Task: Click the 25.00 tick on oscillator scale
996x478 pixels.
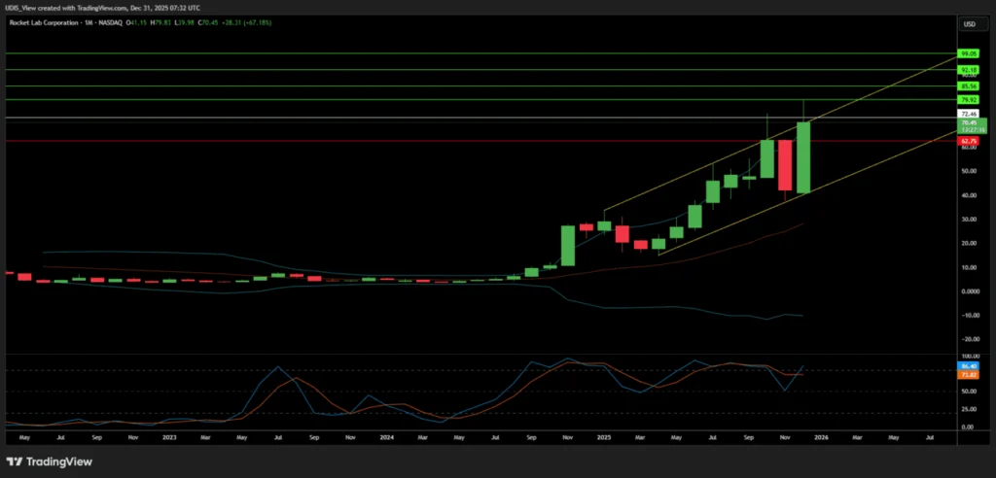Action: [x=968, y=411]
